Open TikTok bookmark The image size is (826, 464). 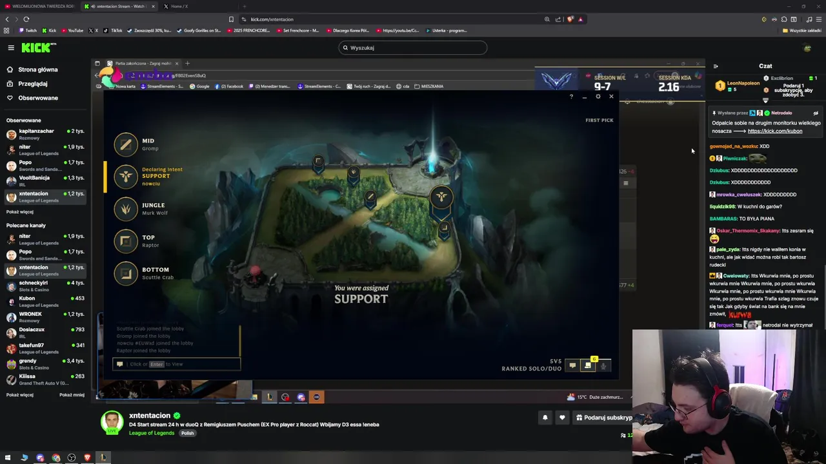[113, 30]
